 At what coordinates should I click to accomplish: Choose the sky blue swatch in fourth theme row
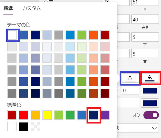[x=70, y=70]
